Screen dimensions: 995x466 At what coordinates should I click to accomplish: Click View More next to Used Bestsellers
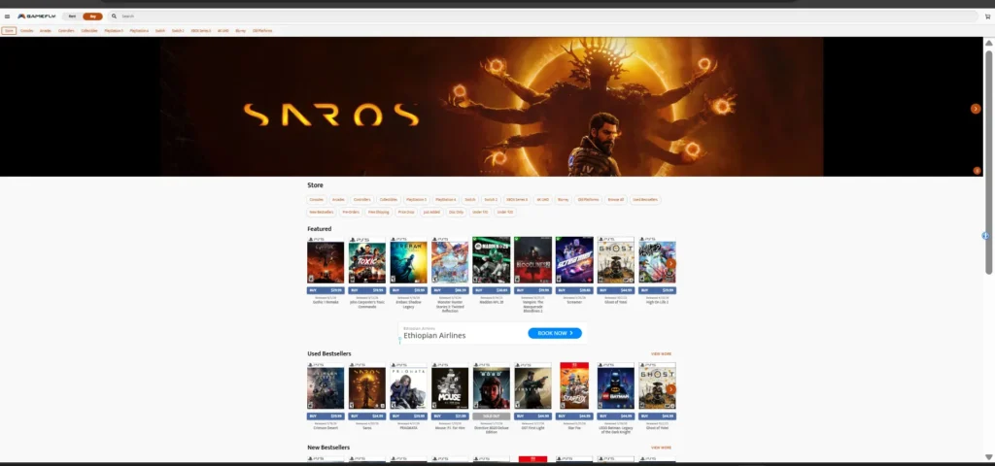661,353
